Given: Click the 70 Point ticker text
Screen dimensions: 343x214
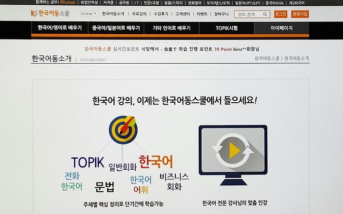Looking at the screenshot, I should pos(222,49).
